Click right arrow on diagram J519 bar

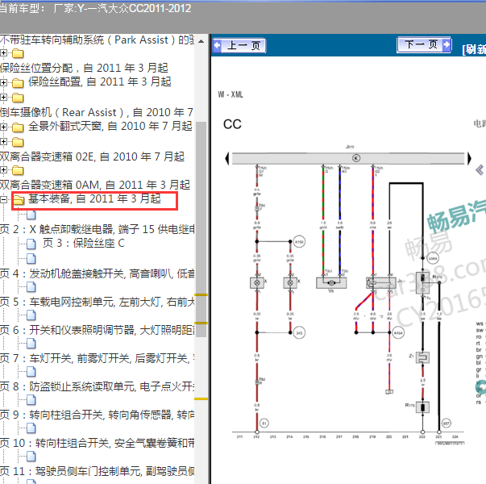pyautogui.click(x=469, y=158)
